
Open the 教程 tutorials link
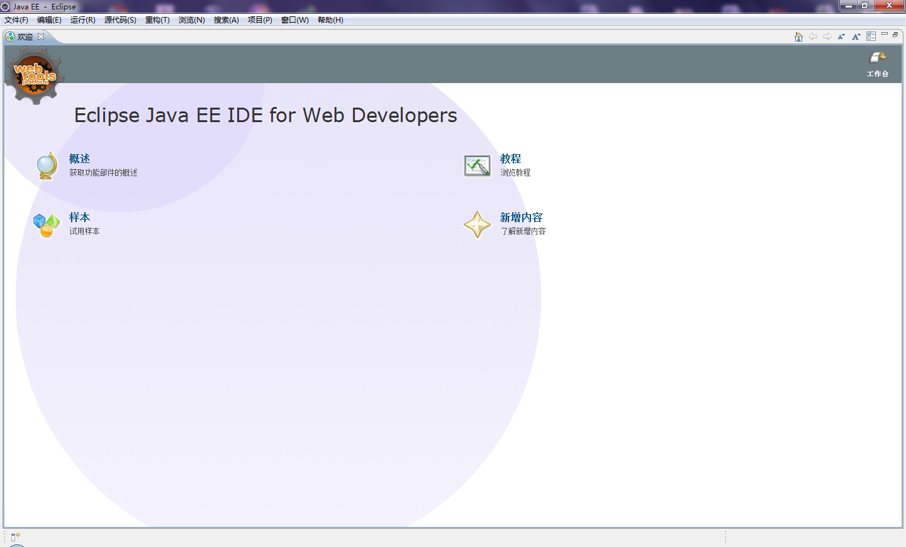click(511, 159)
